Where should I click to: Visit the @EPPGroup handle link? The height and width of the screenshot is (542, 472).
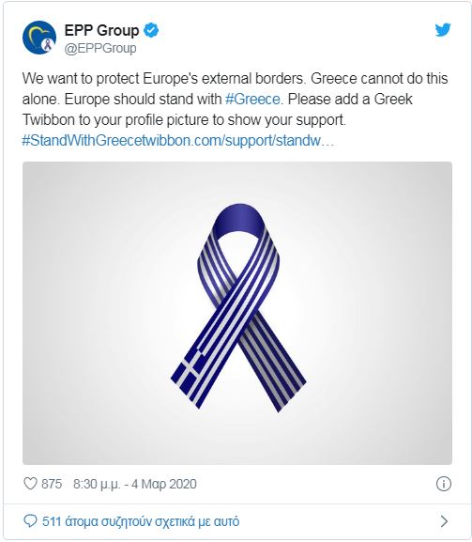click(100, 48)
